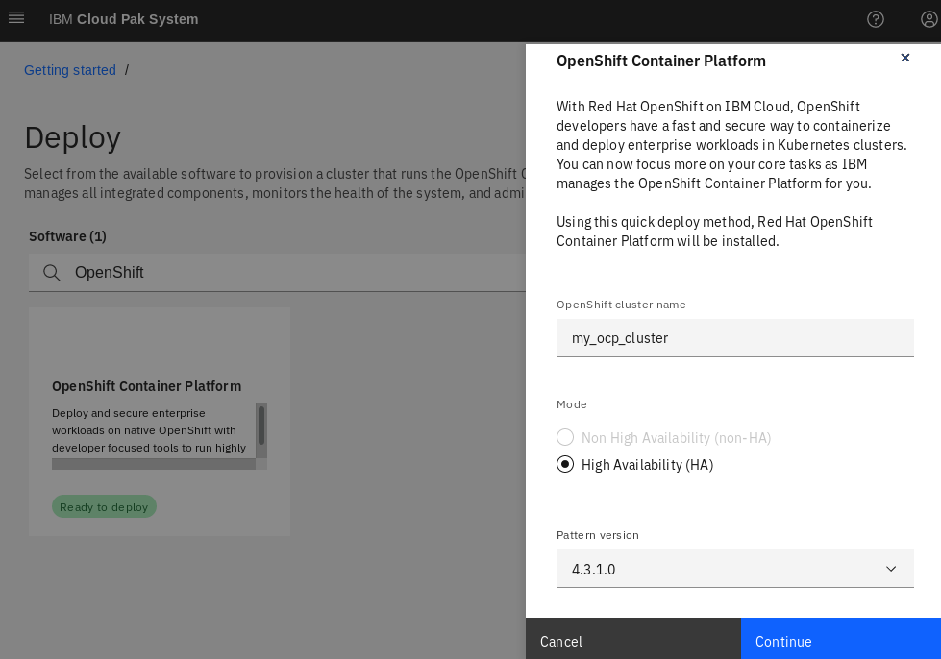The height and width of the screenshot is (659, 941).
Task: Click the Continue button
Action: coord(841,639)
